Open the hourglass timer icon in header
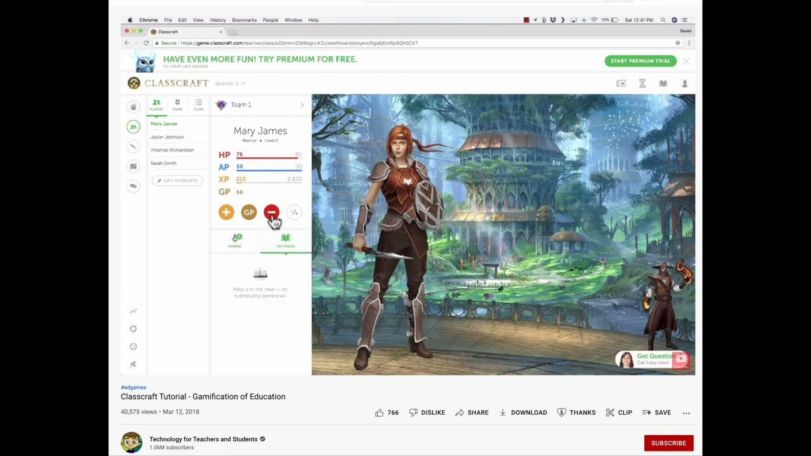This screenshot has width=811, height=456. 642,83
